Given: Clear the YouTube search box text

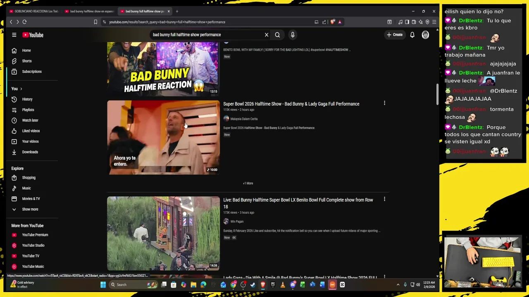Looking at the screenshot, I should click(267, 35).
